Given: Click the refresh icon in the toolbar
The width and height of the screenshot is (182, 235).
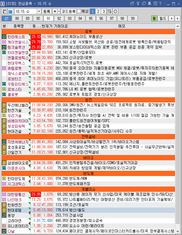Looking at the screenshot, I should (x=116, y=11).
